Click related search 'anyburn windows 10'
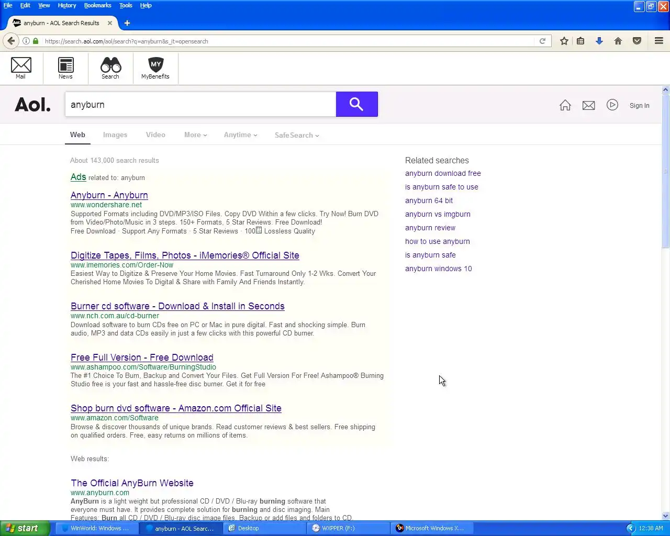The image size is (670, 536). pos(438,269)
